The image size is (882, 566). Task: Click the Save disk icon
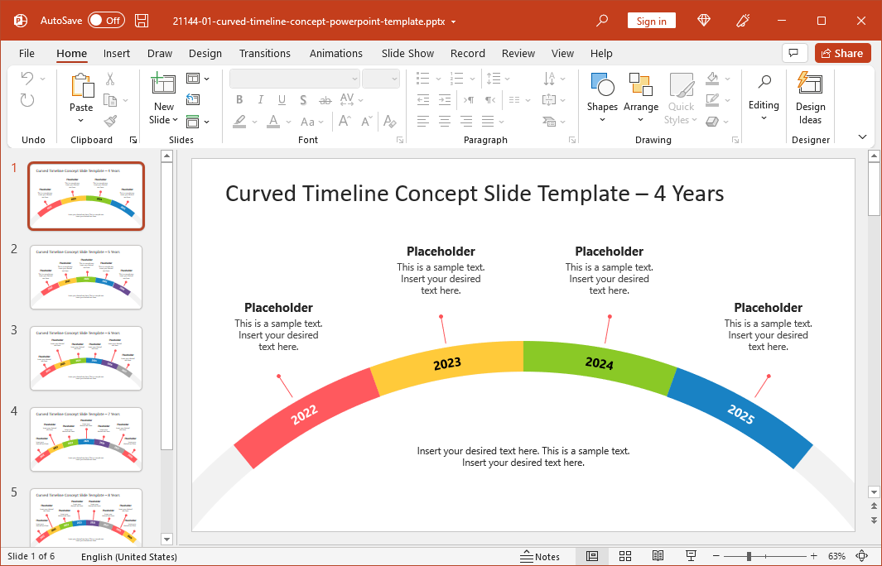tap(142, 21)
